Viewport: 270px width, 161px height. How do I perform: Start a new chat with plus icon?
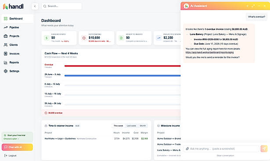click(247, 6)
